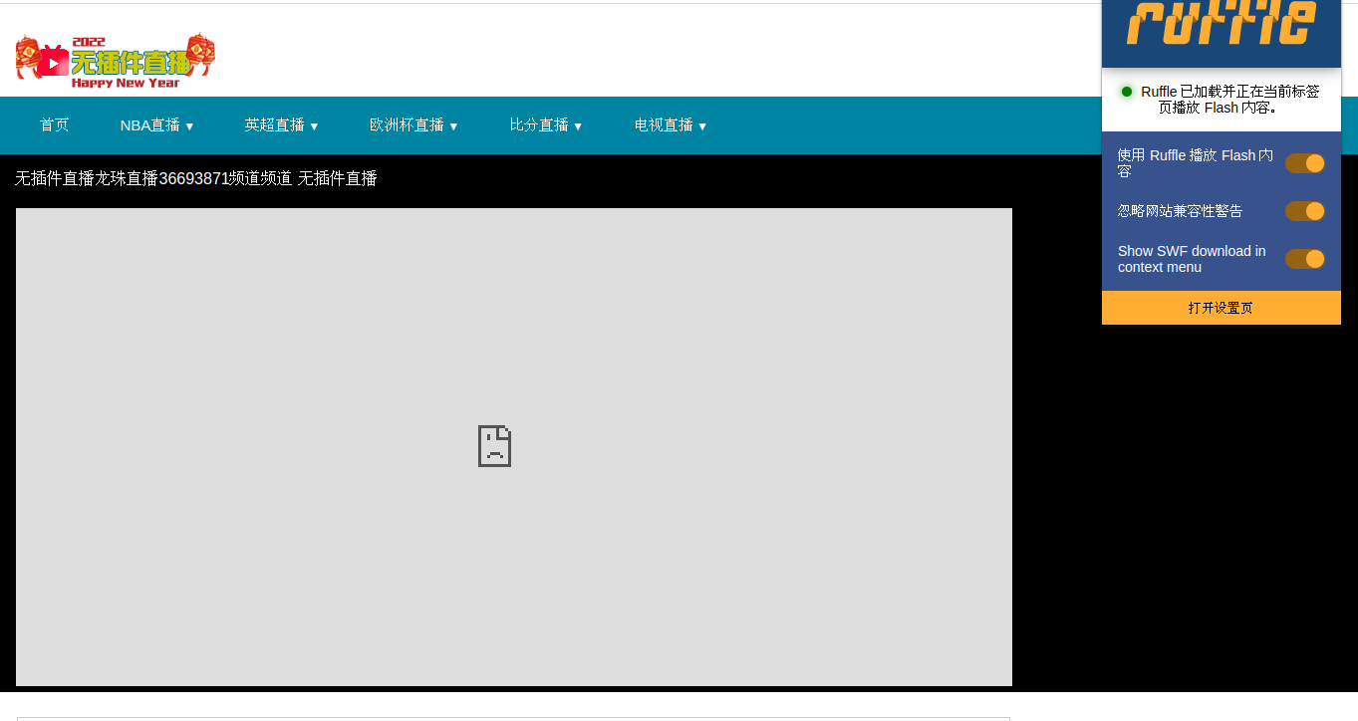Expand the NBA直播 dropdown menu
The image size is (1358, 721).
[x=156, y=125]
